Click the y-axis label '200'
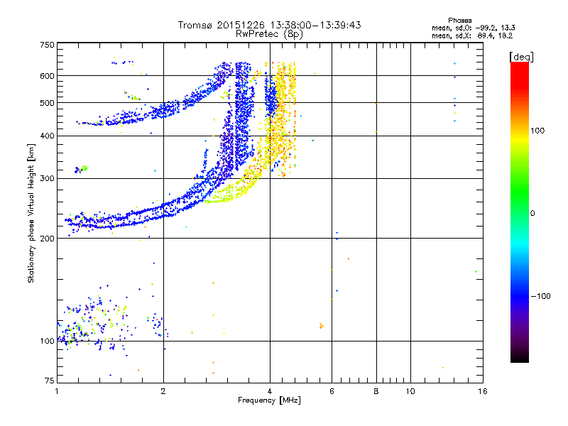This screenshot has width=568, height=426. click(x=47, y=239)
